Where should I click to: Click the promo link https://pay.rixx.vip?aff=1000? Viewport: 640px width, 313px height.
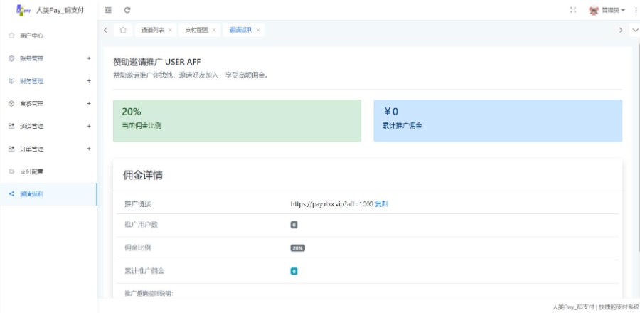click(332, 203)
